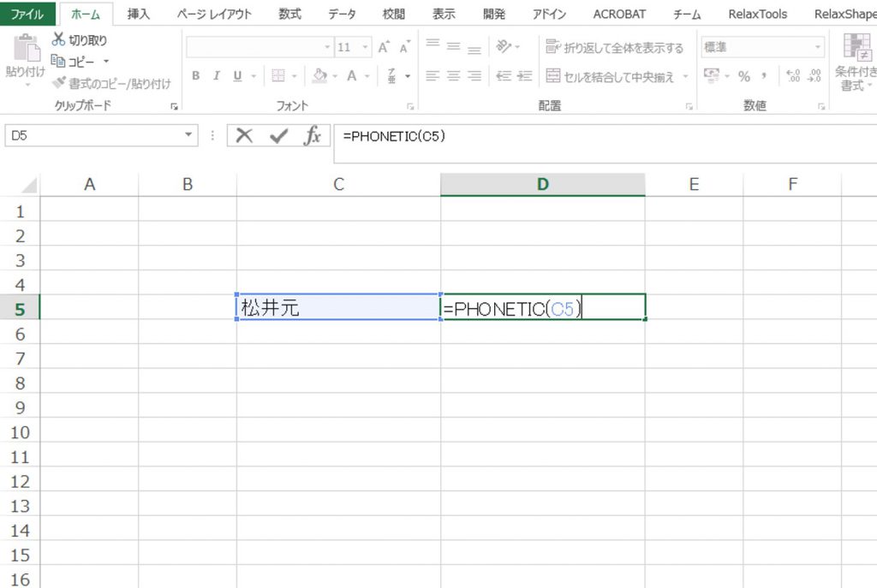Pick a font color from the A swatch
Screen dimensions: 877x588
(351, 76)
